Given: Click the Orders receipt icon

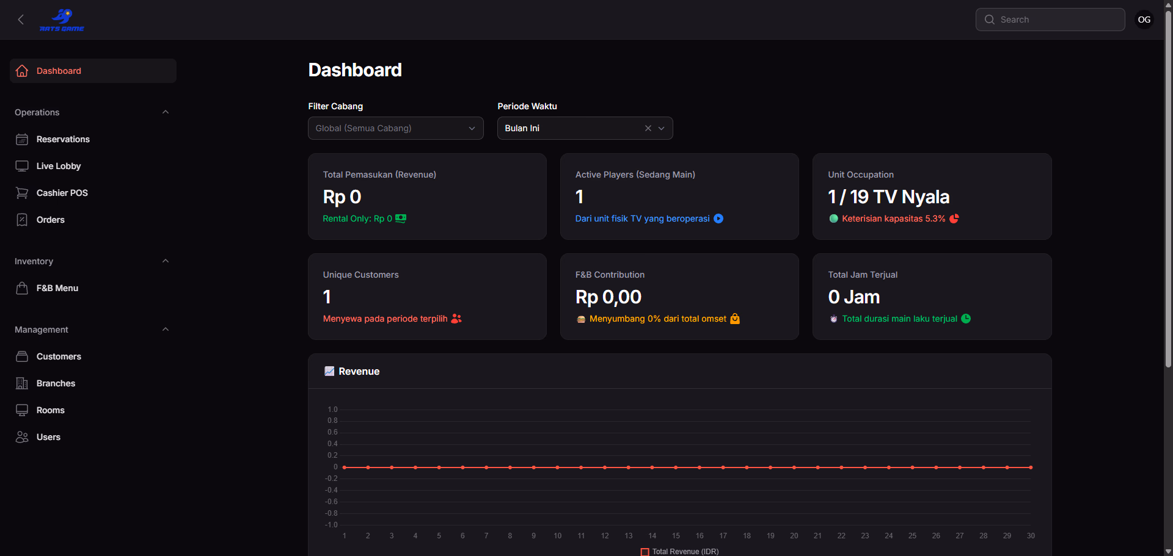Looking at the screenshot, I should point(22,220).
